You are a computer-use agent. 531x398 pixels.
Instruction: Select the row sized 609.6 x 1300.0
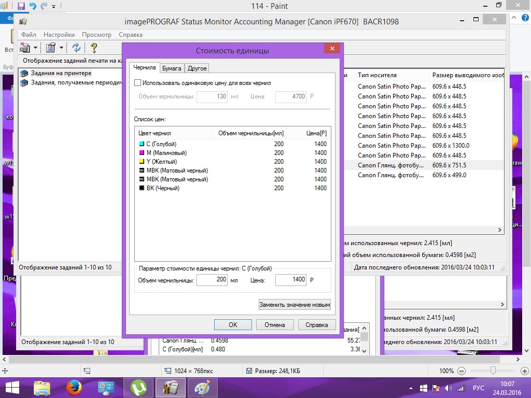424,146
